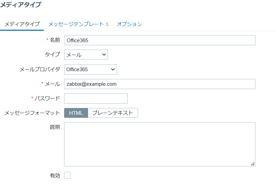Select HTML message format
Screen dimensions: 276x188
click(x=76, y=113)
